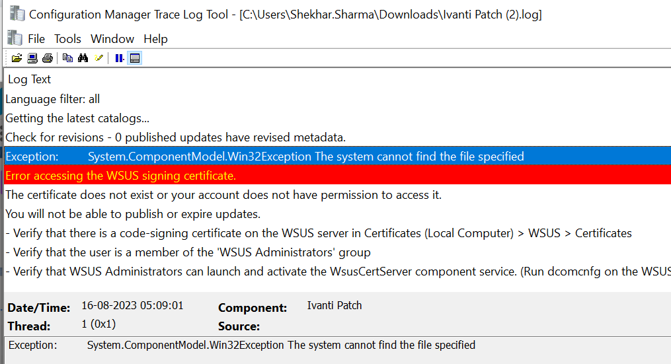Open the File menu
This screenshot has width=671, height=364.
click(36, 39)
